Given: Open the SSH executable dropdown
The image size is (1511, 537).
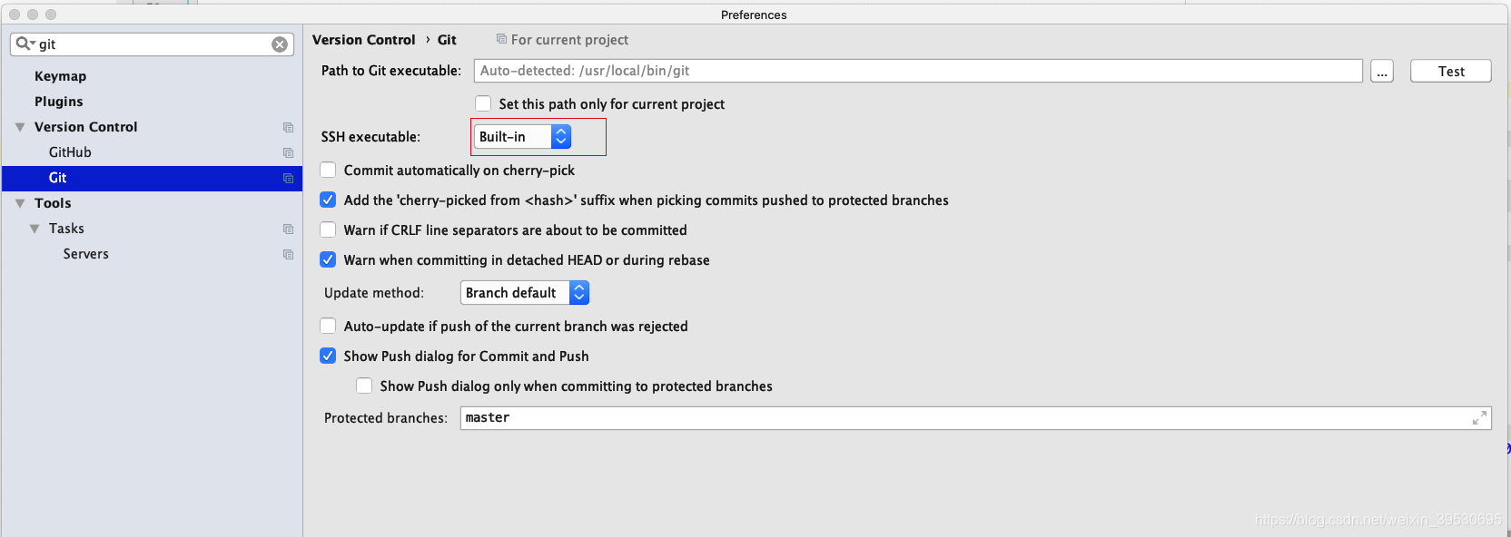Looking at the screenshot, I should [x=561, y=136].
